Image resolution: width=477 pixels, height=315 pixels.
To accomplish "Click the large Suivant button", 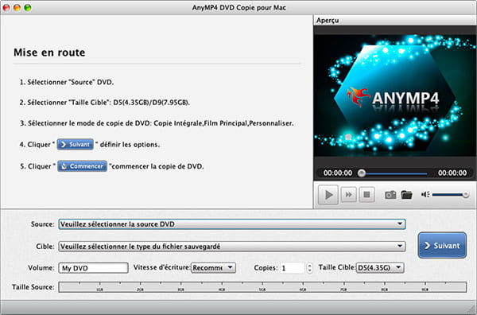I will coord(442,245).
